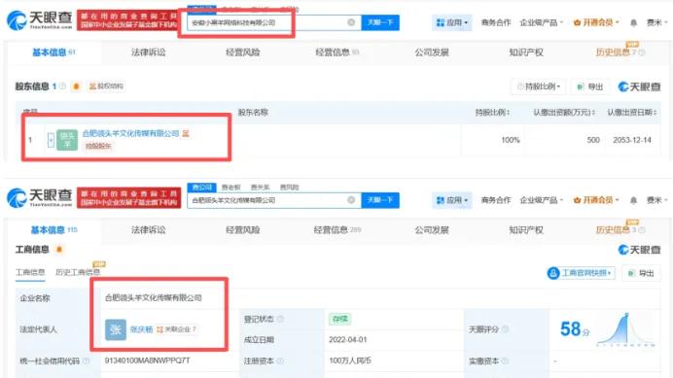The height and width of the screenshot is (378, 673).
Task: Open 工商官网快照 dropdown
Action: 581,273
